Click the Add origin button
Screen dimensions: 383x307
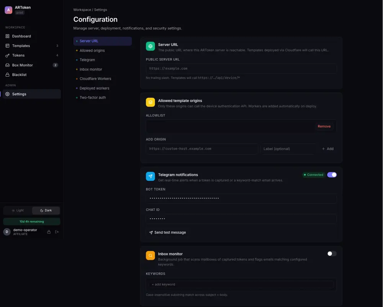coord(327,149)
